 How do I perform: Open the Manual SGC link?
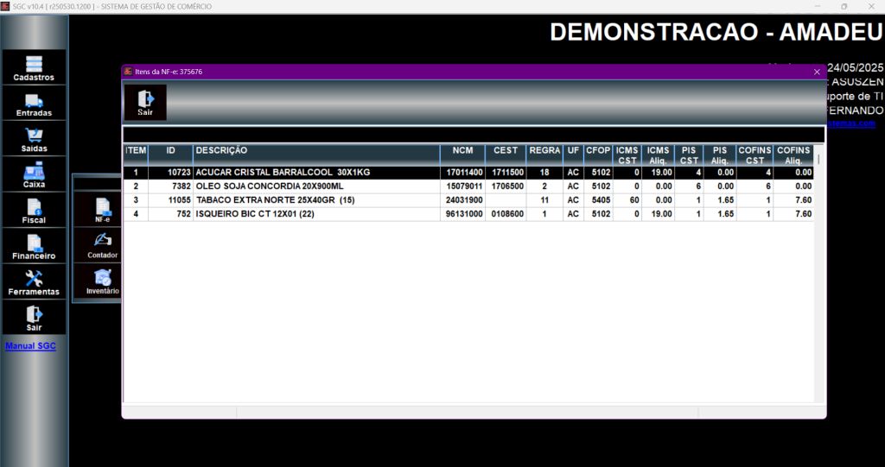click(30, 346)
